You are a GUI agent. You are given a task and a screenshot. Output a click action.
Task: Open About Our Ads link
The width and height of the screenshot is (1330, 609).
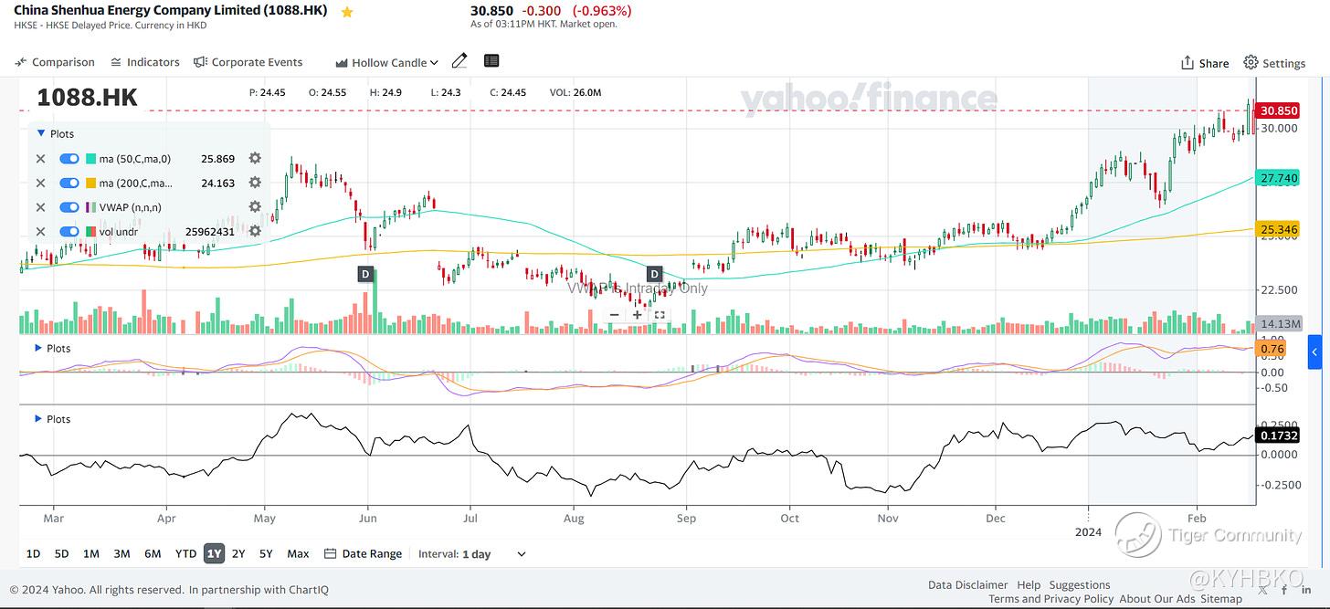1157,599
